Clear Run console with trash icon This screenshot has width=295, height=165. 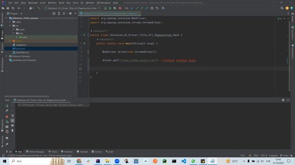(x=12, y=130)
